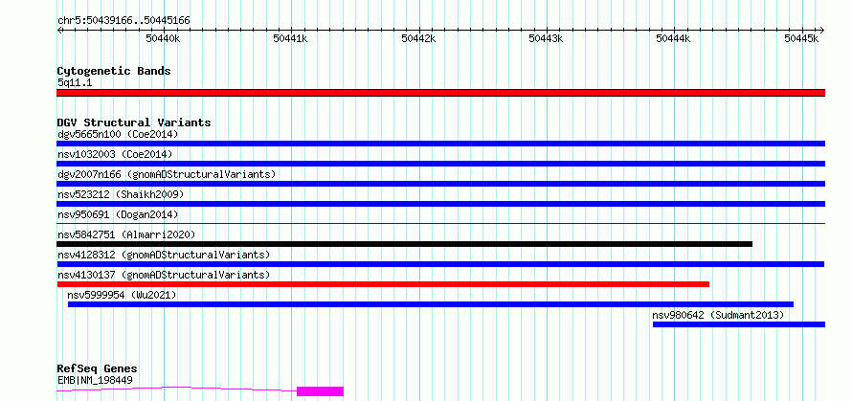Click the nsv980642 (Sudmant2013) variant bar
852x401 pixels.
tap(739, 324)
